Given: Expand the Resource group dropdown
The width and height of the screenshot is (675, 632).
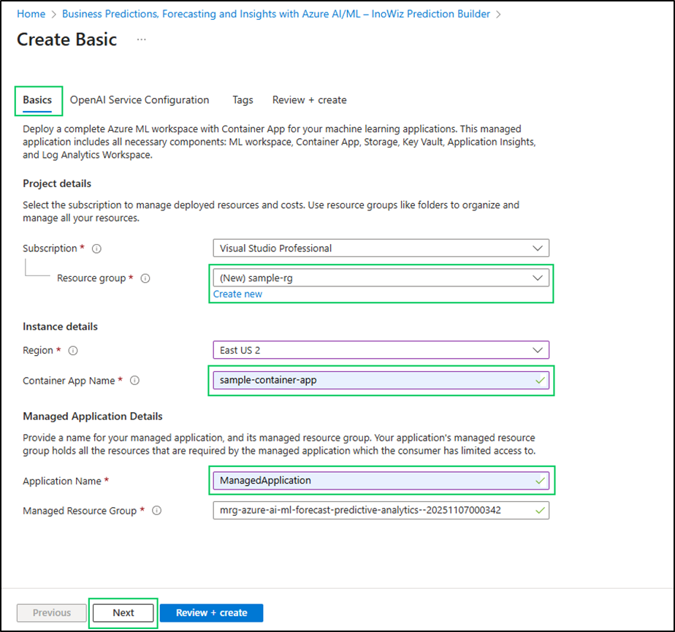Looking at the screenshot, I should pyautogui.click(x=381, y=278).
